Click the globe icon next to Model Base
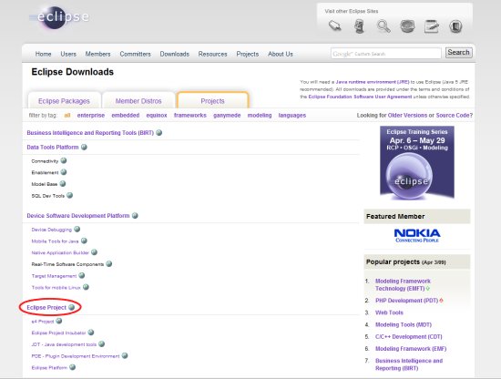The width and height of the screenshot is (501, 379). click(x=63, y=183)
